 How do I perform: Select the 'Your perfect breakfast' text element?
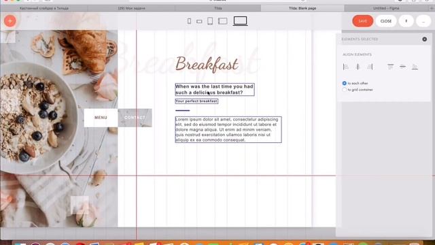pos(196,101)
